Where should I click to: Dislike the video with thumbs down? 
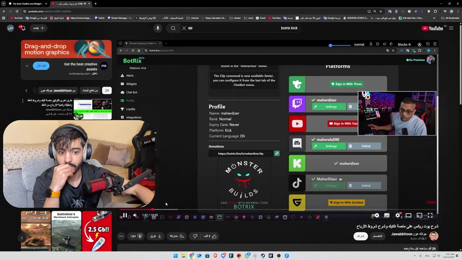(x=195, y=236)
